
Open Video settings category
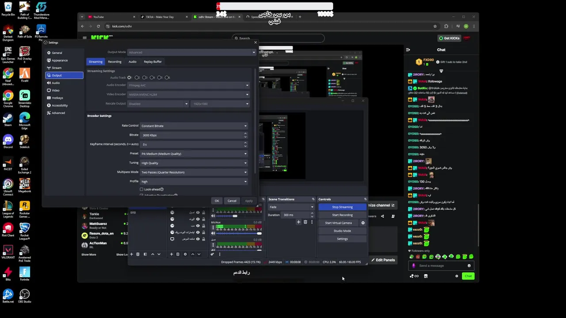[64, 90]
